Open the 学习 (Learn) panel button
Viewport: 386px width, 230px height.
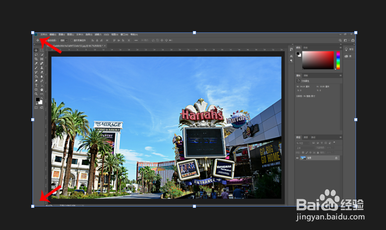tap(349, 49)
